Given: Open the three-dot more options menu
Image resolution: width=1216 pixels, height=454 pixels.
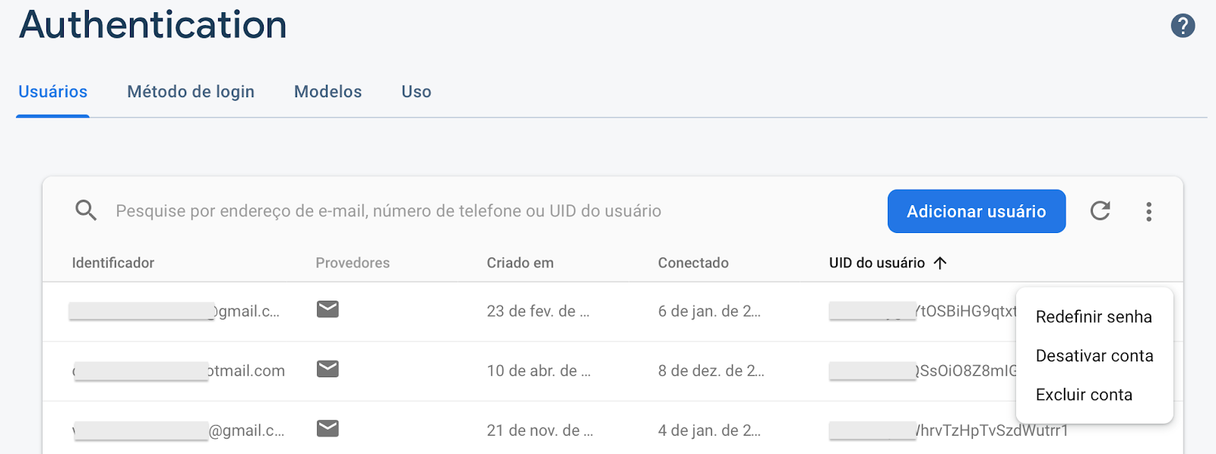Looking at the screenshot, I should (x=1148, y=212).
